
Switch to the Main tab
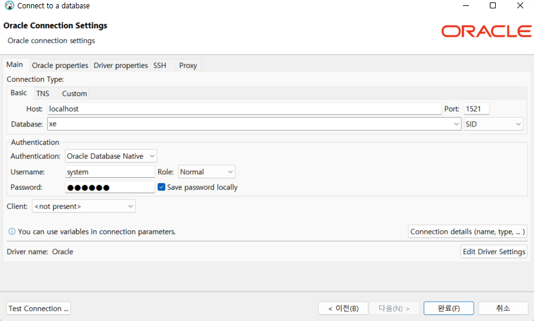[x=15, y=64]
